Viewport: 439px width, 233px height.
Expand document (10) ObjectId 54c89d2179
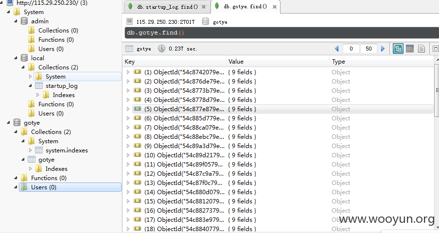[x=128, y=155]
